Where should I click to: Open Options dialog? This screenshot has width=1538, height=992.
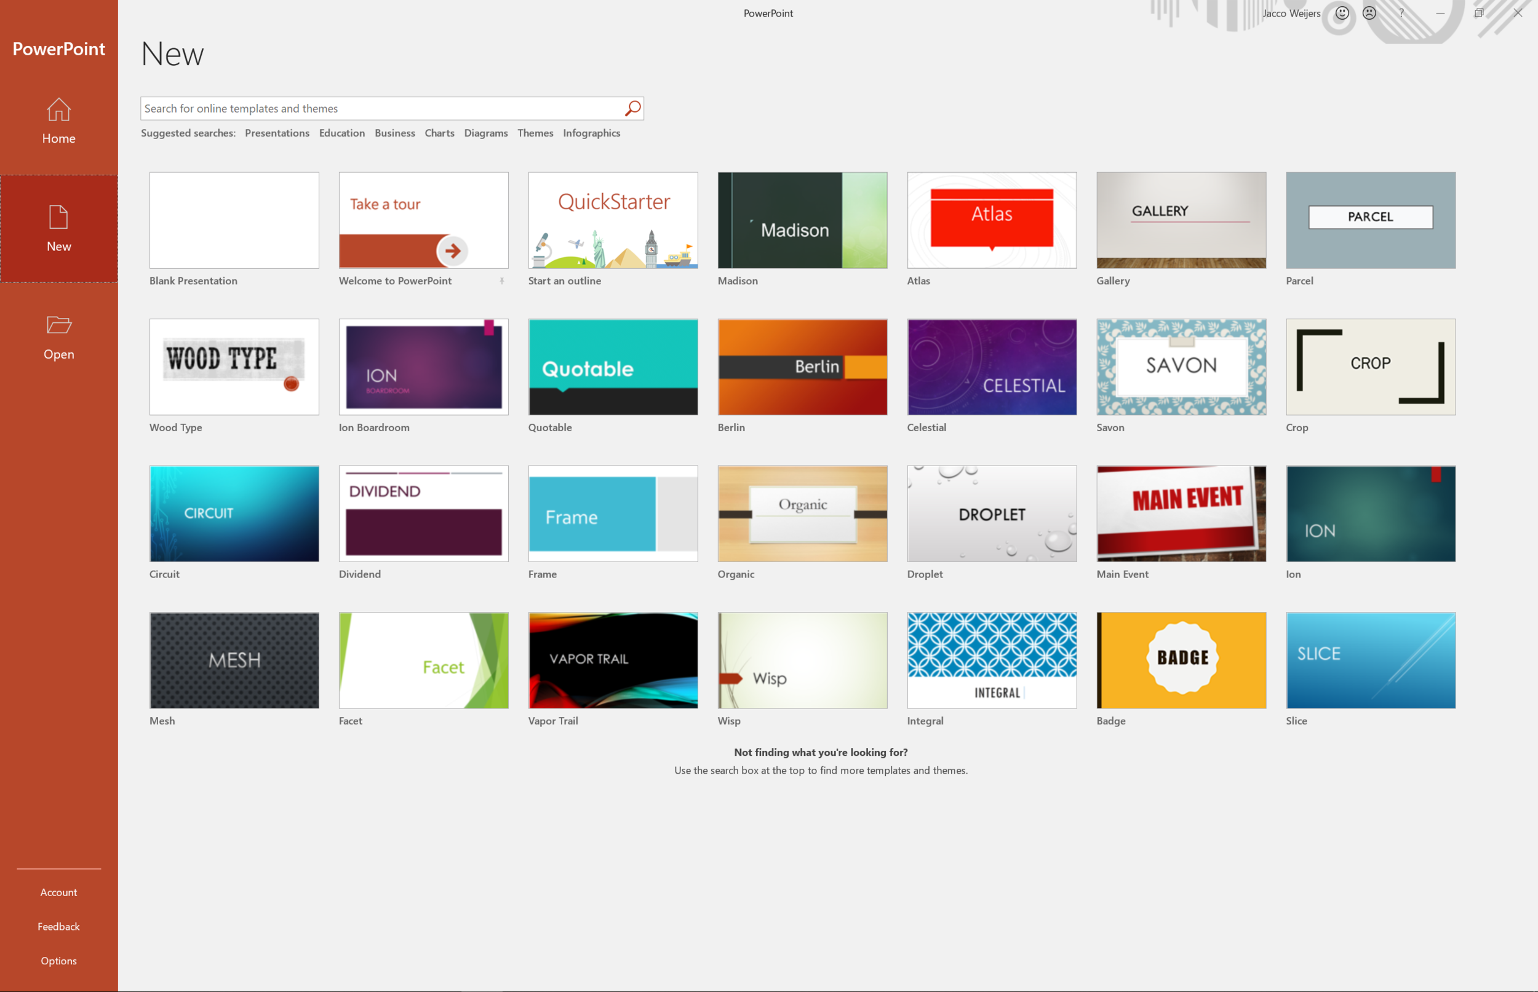[58, 961]
